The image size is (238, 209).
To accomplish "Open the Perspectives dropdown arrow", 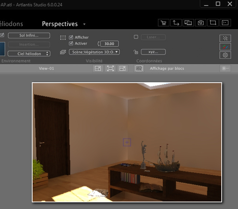I will tap(84, 24).
